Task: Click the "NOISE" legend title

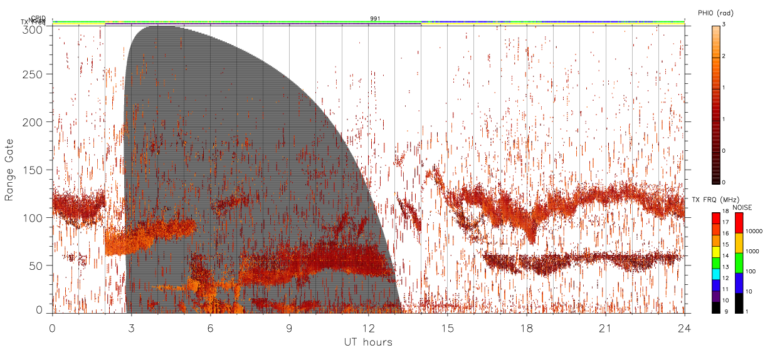Action: (x=742, y=207)
